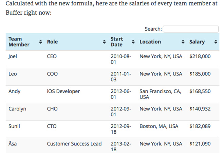Click Leo's COO role cell
Viewport: 224px width, 153px height.
click(52, 74)
